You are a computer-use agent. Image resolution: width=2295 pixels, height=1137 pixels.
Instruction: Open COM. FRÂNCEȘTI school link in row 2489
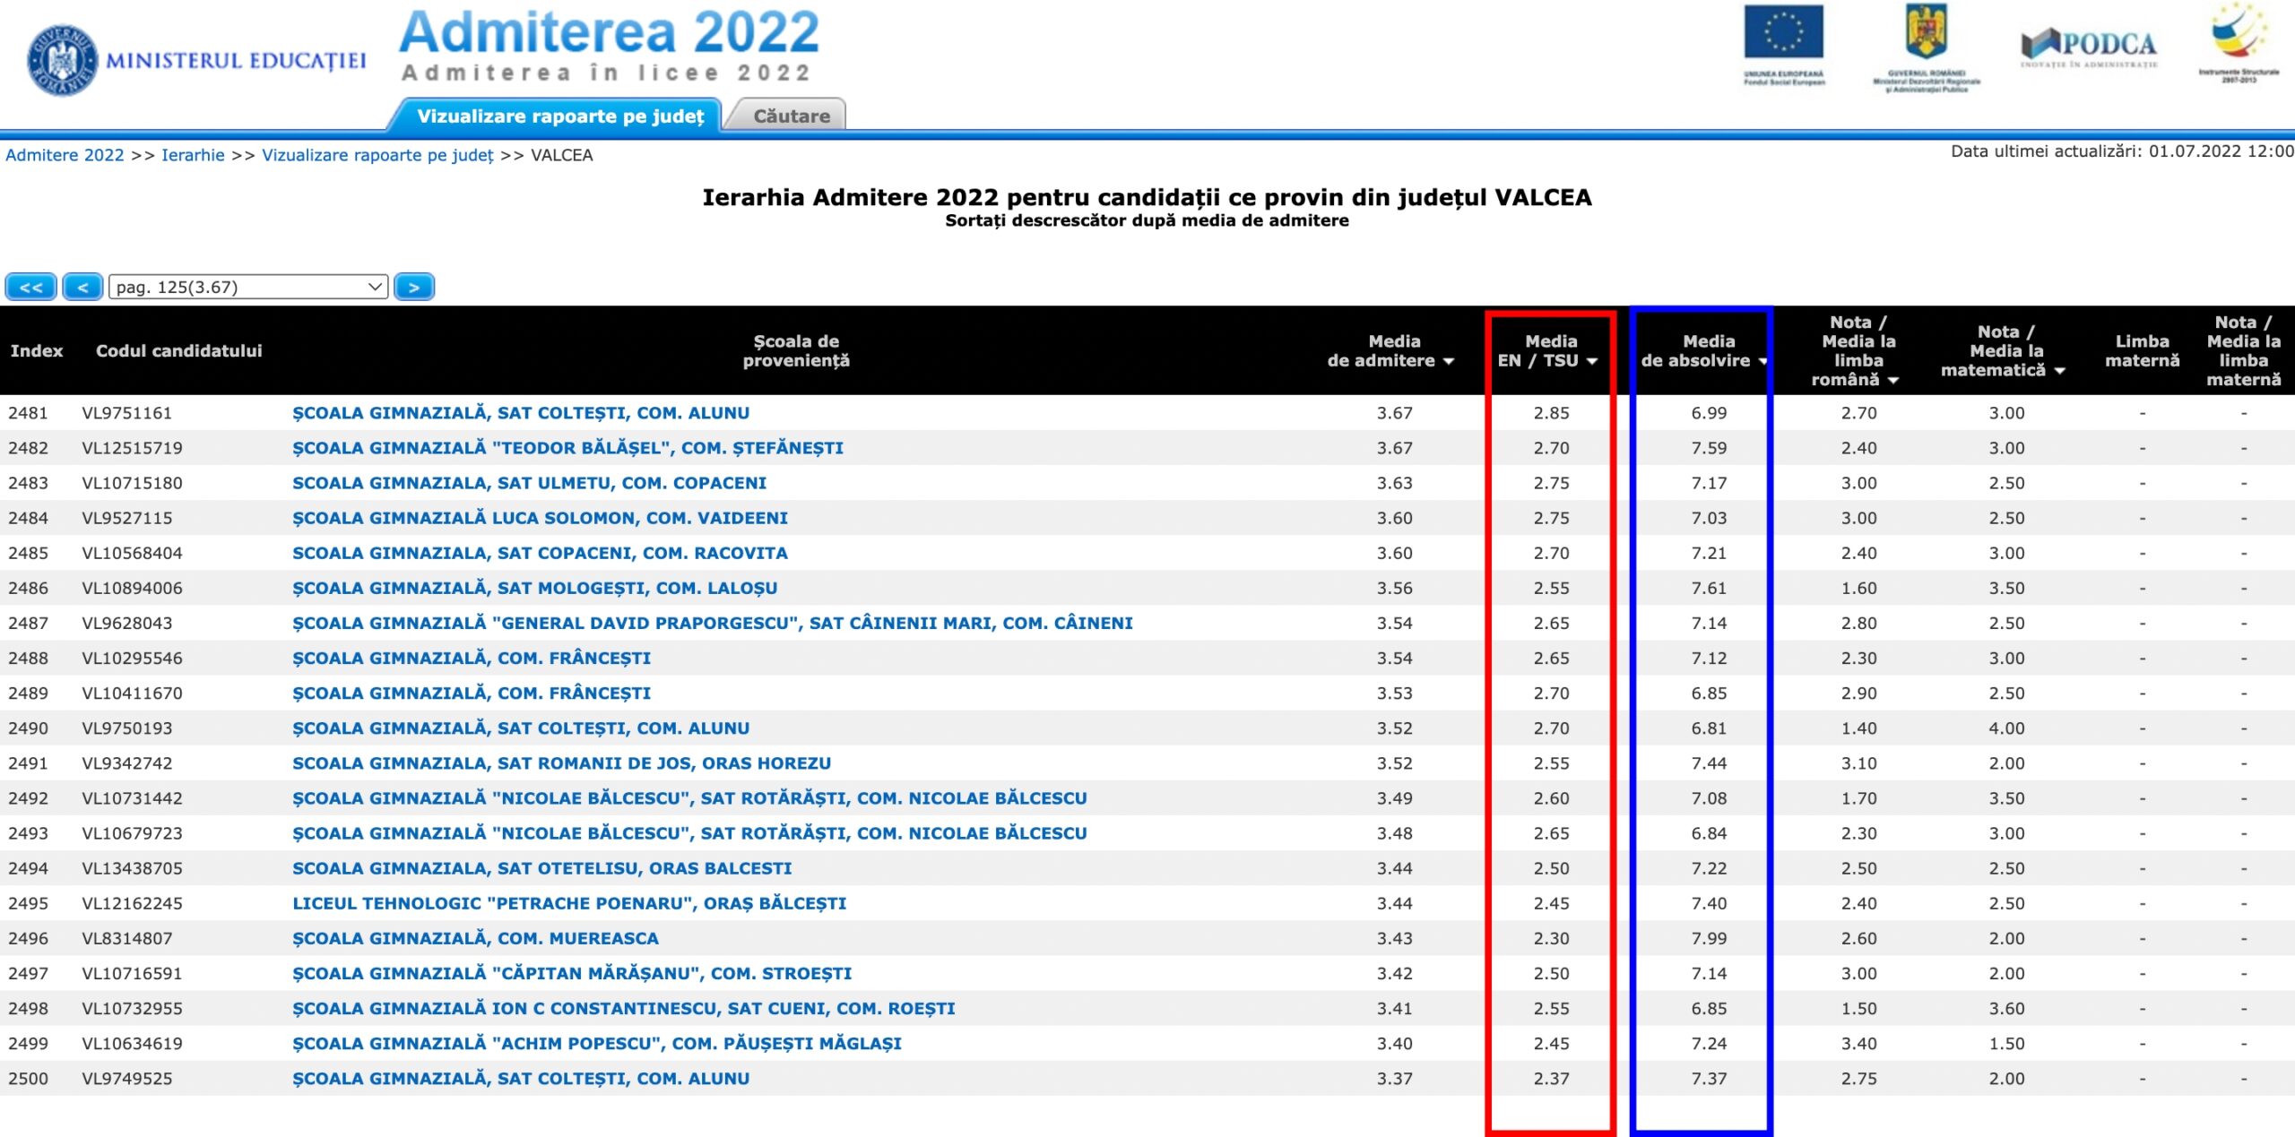472,693
